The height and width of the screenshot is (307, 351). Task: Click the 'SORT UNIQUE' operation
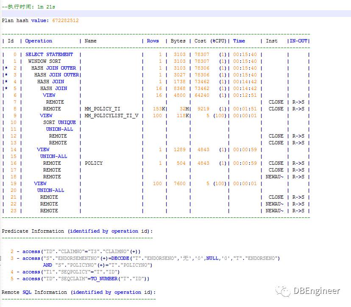point(59,122)
